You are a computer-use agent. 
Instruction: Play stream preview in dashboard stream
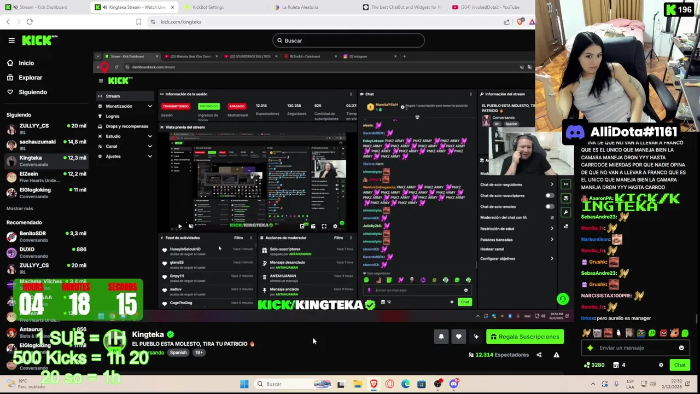point(180,226)
